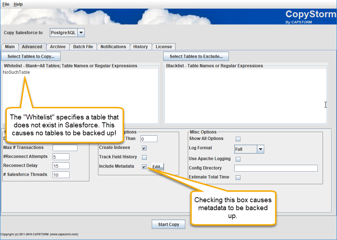This screenshot has height=240, width=337.
Task: Go to the Batch File tab
Action: pyautogui.click(x=83, y=47)
